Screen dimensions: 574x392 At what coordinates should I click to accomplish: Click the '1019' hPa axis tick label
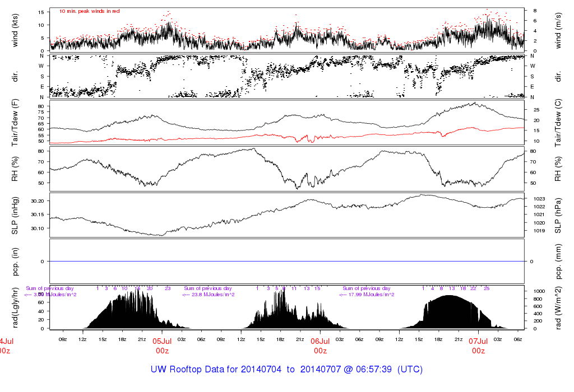tap(539, 231)
